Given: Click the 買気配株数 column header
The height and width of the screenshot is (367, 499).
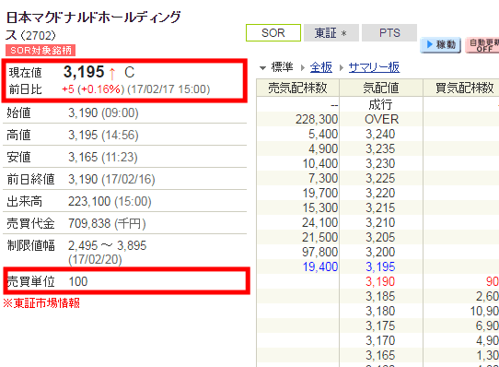Looking at the screenshot, I should pyautogui.click(x=465, y=88).
